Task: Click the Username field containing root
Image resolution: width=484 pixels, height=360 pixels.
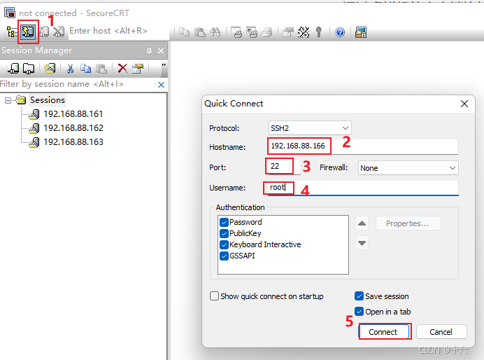Action: (363, 188)
